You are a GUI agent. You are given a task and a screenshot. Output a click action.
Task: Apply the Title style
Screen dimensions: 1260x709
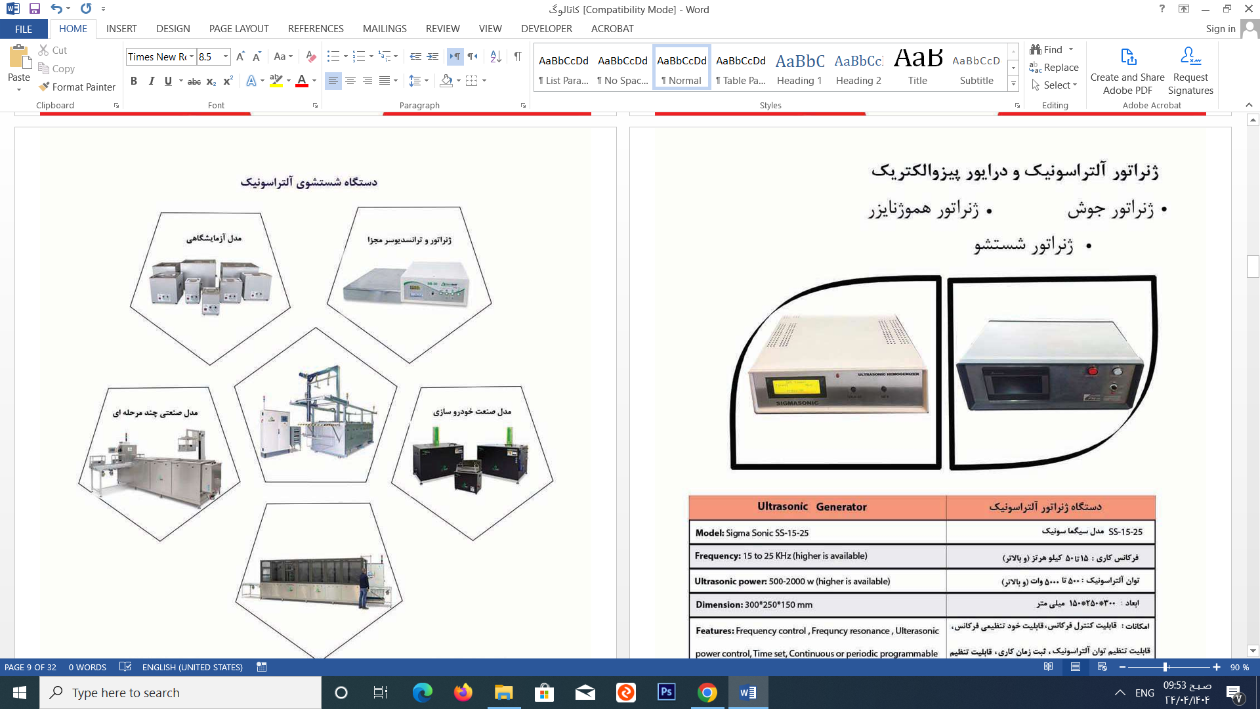(x=917, y=67)
